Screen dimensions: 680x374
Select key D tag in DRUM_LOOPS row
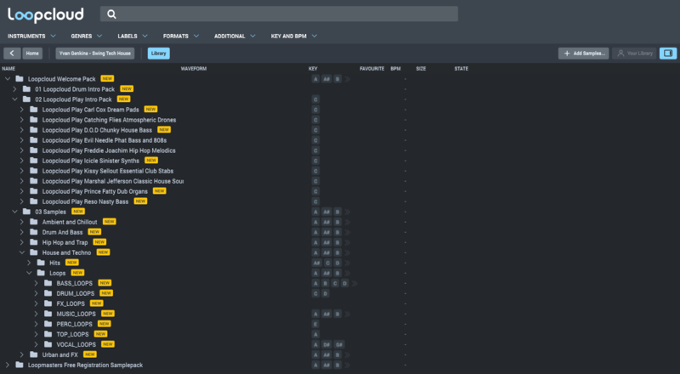(326, 294)
